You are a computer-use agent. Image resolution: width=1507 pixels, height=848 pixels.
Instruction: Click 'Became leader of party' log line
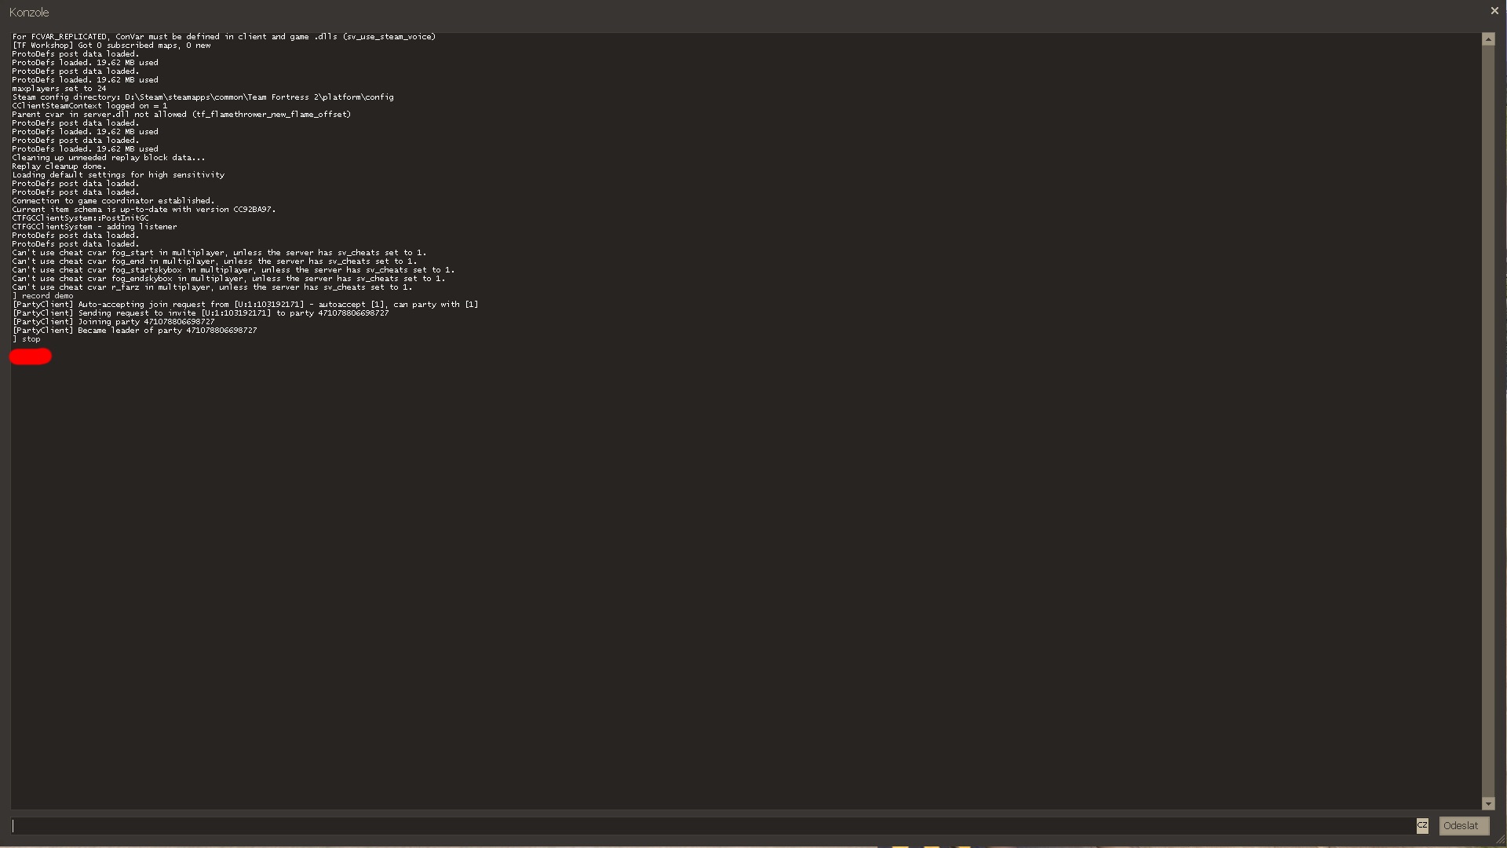(134, 331)
